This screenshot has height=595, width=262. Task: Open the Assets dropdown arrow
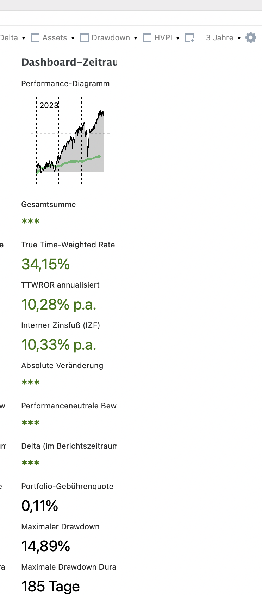(73, 38)
